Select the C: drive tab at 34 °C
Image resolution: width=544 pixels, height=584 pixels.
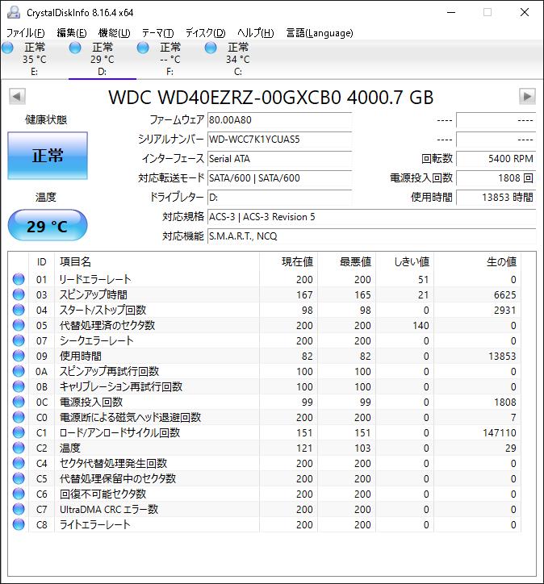coord(238,59)
